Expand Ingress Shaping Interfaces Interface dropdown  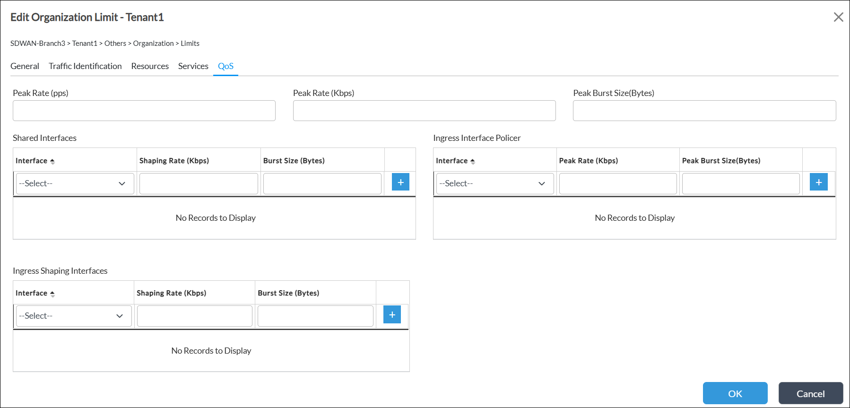[74, 316]
